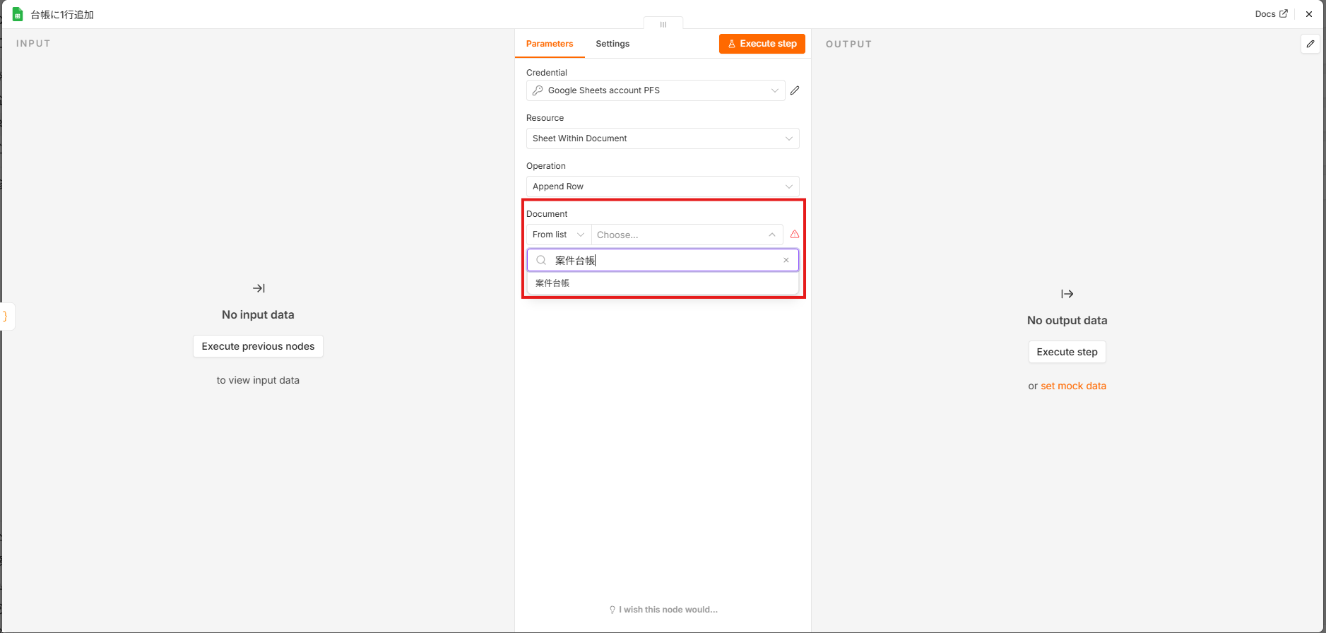Click the orange bracket tab at left edge
This screenshot has height=633, width=1326.
(6, 316)
